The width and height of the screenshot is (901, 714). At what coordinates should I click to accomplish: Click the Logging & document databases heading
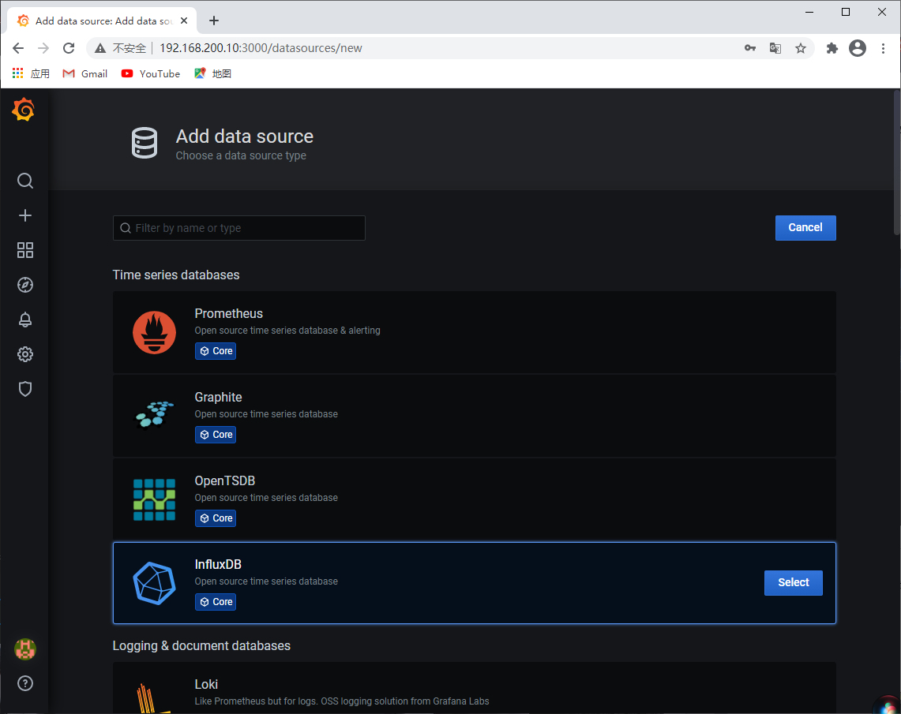tap(201, 645)
